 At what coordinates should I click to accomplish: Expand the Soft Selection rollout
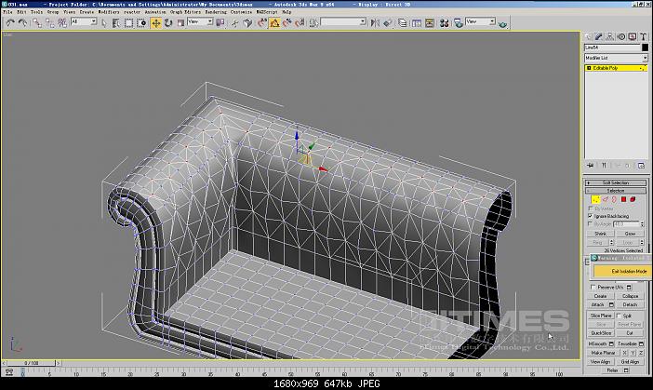pyautogui.click(x=616, y=182)
